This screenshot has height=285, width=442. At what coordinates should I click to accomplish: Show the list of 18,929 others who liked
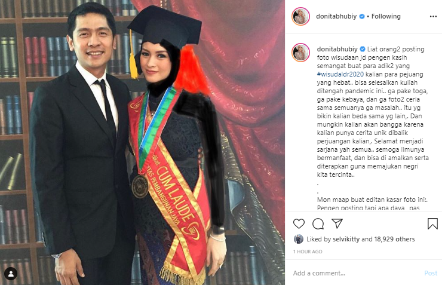point(394,240)
